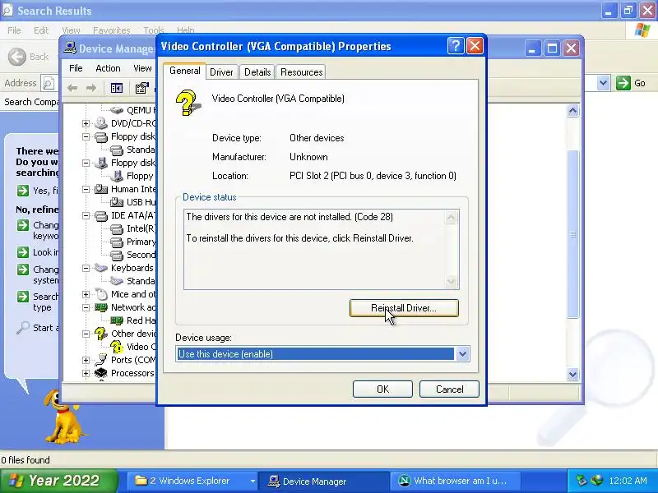Switch to Device Manager taskbar button

coord(323,481)
